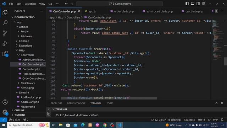Open editor More Actions ellipsis

coord(222,11)
